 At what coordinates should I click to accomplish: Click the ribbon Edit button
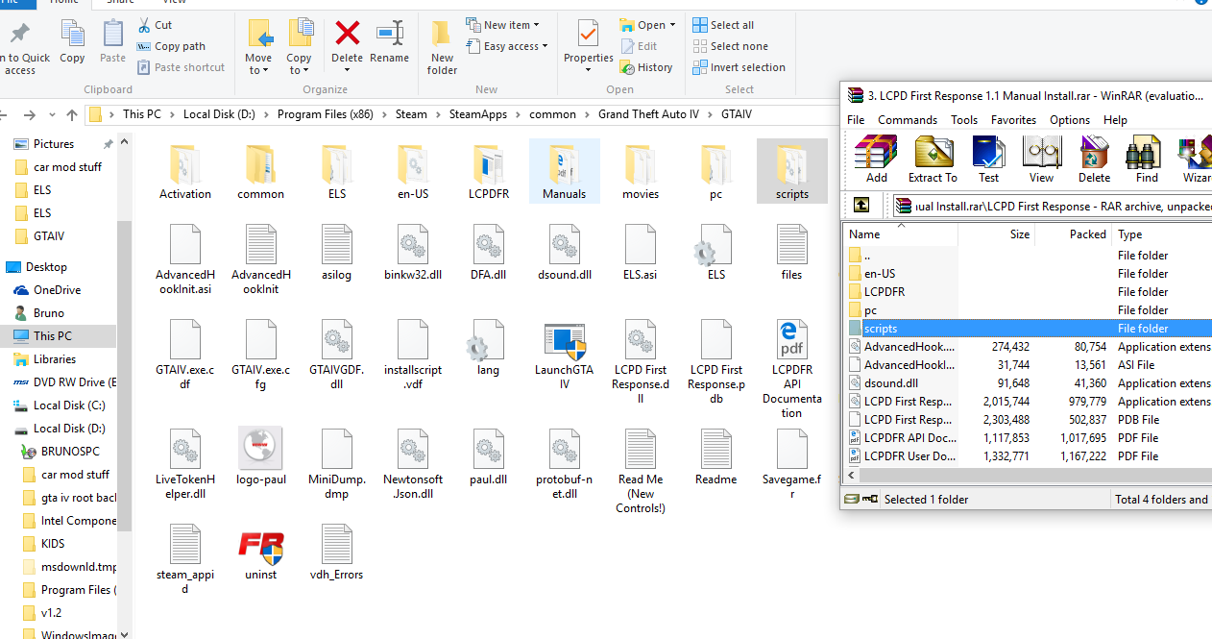click(640, 46)
